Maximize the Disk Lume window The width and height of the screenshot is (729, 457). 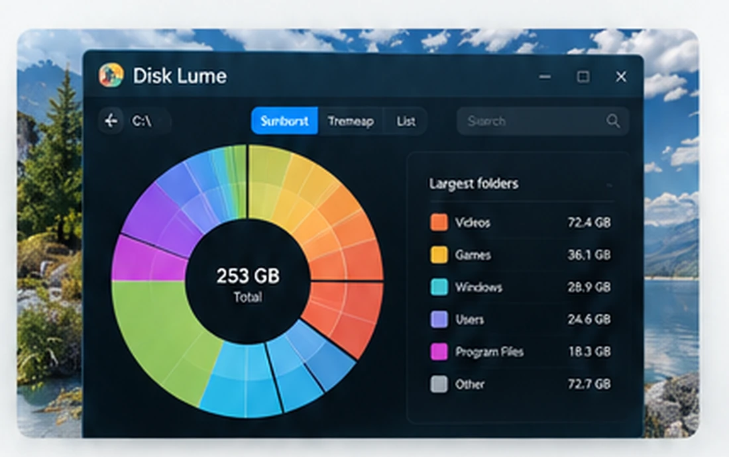click(x=583, y=77)
